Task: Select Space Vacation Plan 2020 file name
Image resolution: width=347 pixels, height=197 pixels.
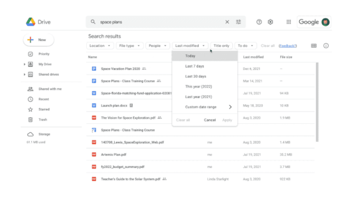Action: (x=120, y=69)
